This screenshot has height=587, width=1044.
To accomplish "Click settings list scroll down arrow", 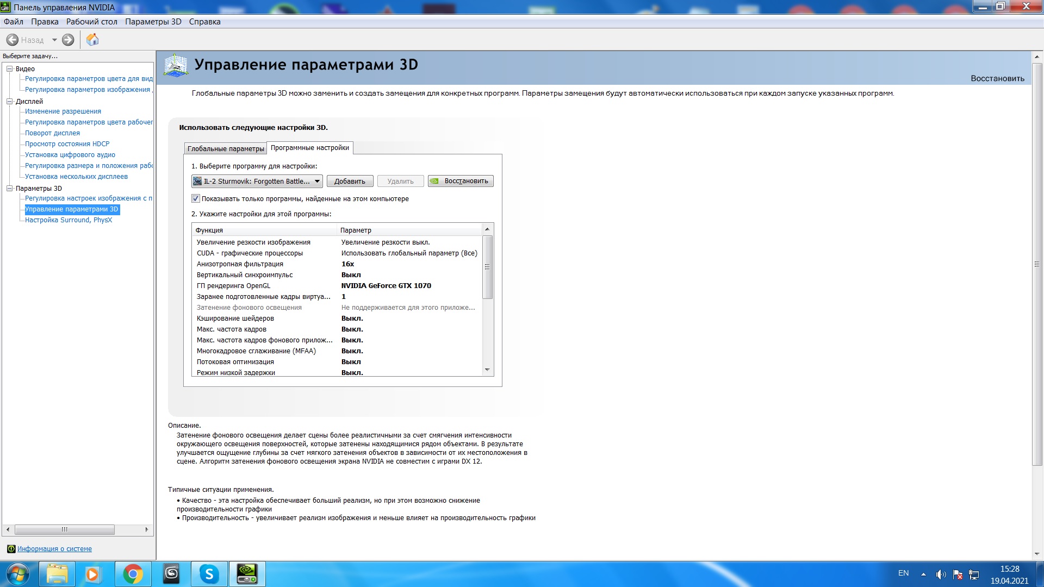I will pos(487,370).
